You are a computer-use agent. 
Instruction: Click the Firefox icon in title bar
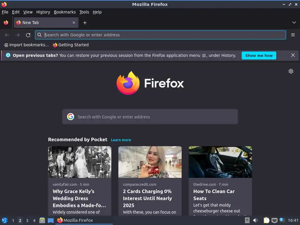(4, 4)
